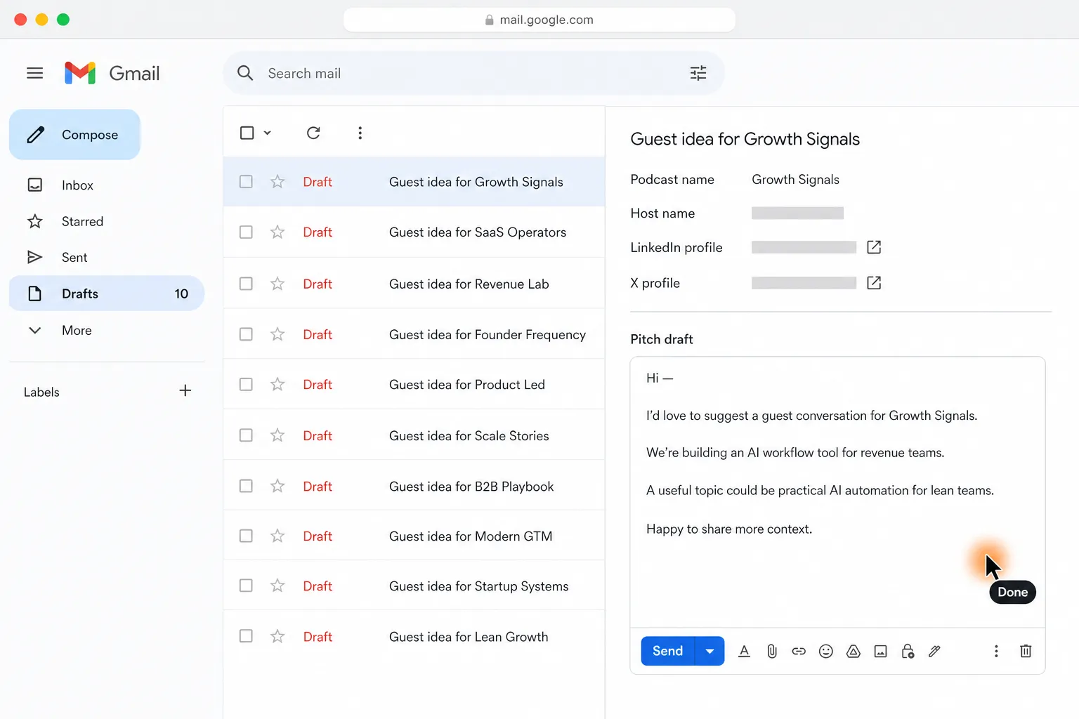1079x719 pixels.
Task: Click into the pitch draft text body
Action: pyautogui.click(x=837, y=492)
